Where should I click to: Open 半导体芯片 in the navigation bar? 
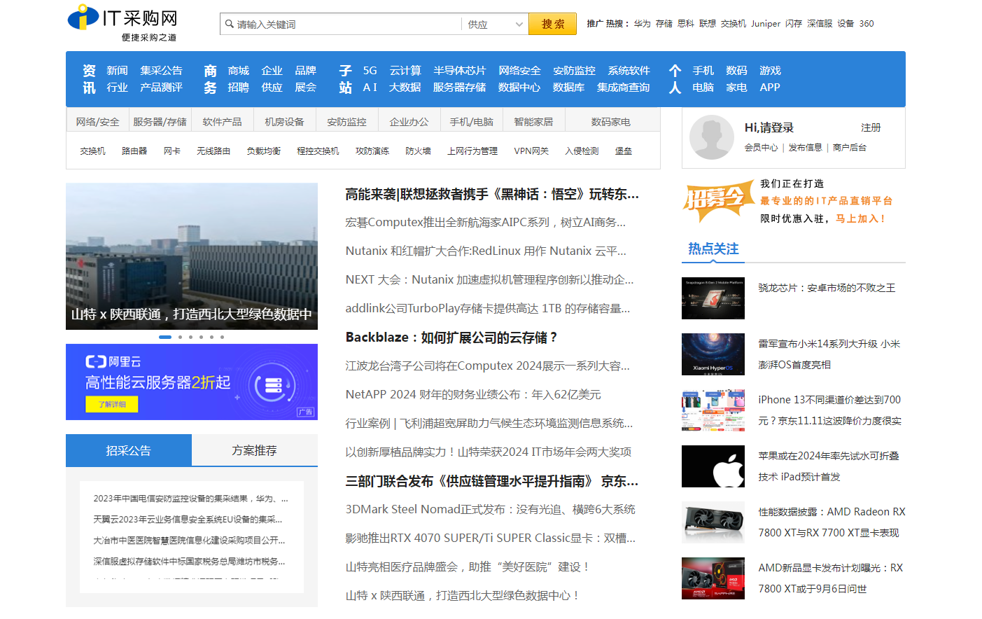pyautogui.click(x=459, y=70)
